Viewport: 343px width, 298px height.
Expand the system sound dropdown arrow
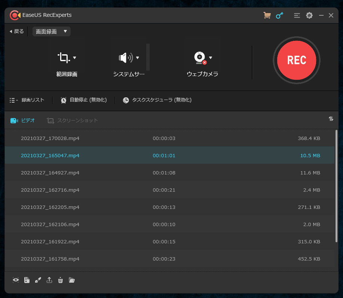137,58
